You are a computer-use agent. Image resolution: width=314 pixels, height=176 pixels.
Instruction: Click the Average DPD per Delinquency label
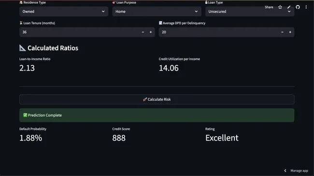[184, 23]
